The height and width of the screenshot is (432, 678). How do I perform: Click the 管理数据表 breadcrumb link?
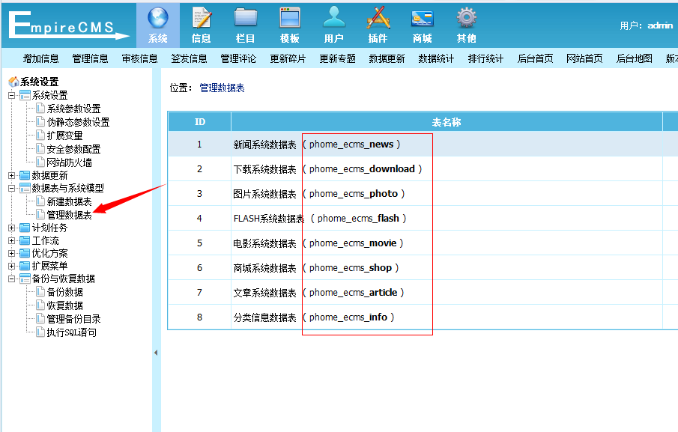[222, 88]
